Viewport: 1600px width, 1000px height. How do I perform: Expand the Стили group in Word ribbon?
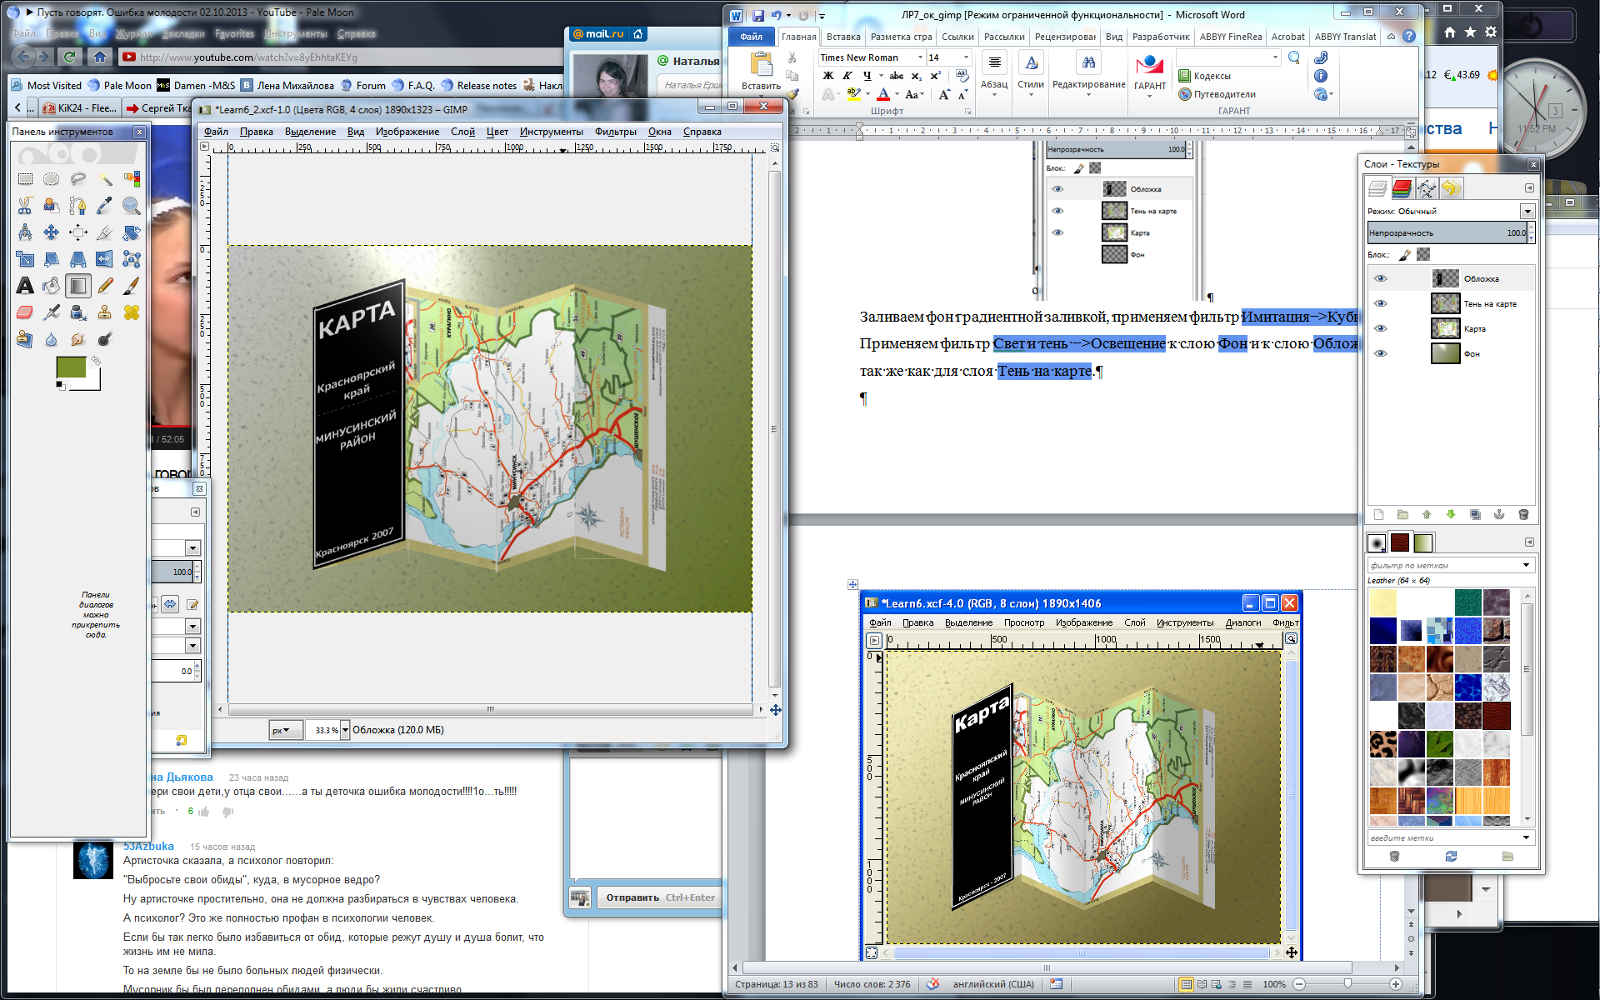coord(1031,73)
